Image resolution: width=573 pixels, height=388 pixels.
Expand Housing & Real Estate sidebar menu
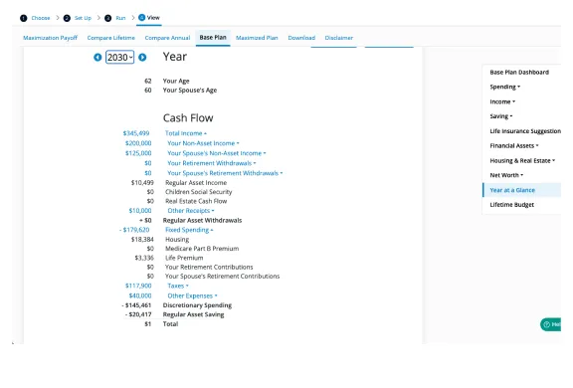522,160
